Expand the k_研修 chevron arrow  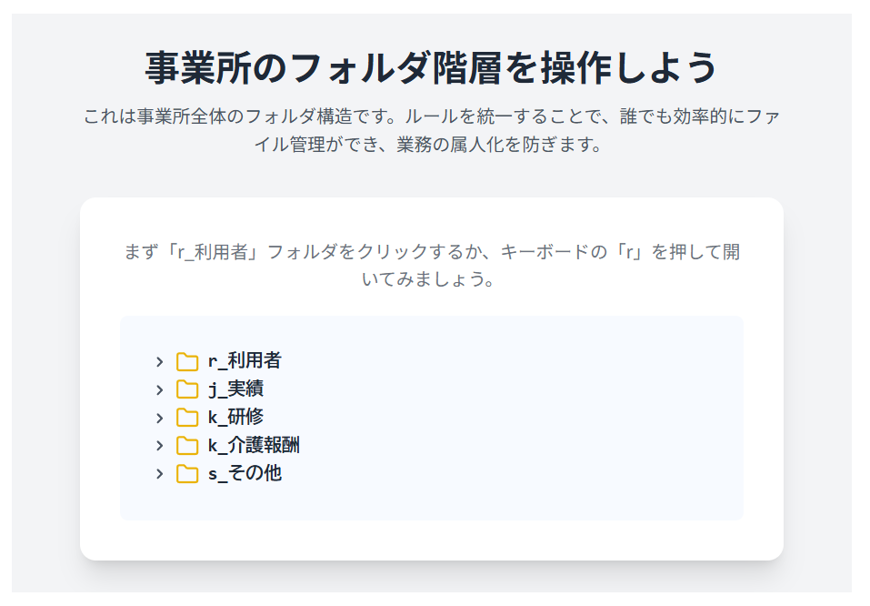click(x=160, y=418)
